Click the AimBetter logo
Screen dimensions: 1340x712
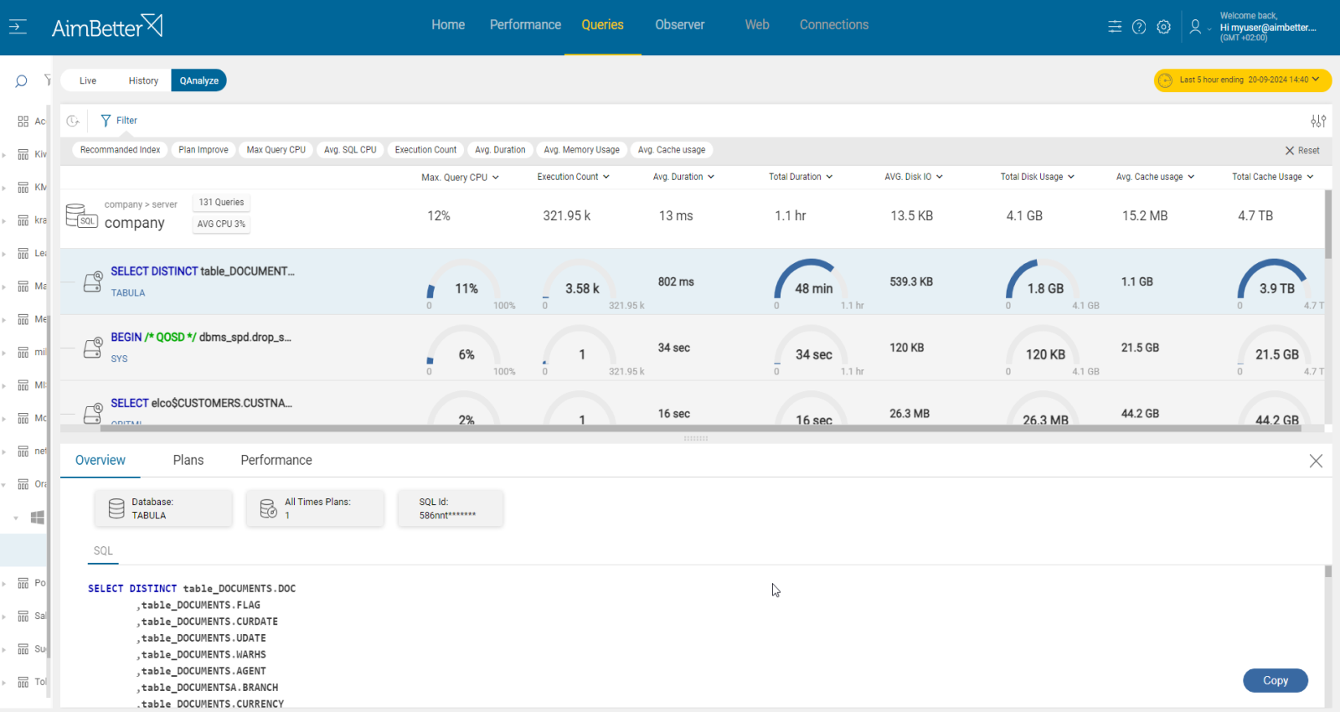click(107, 26)
